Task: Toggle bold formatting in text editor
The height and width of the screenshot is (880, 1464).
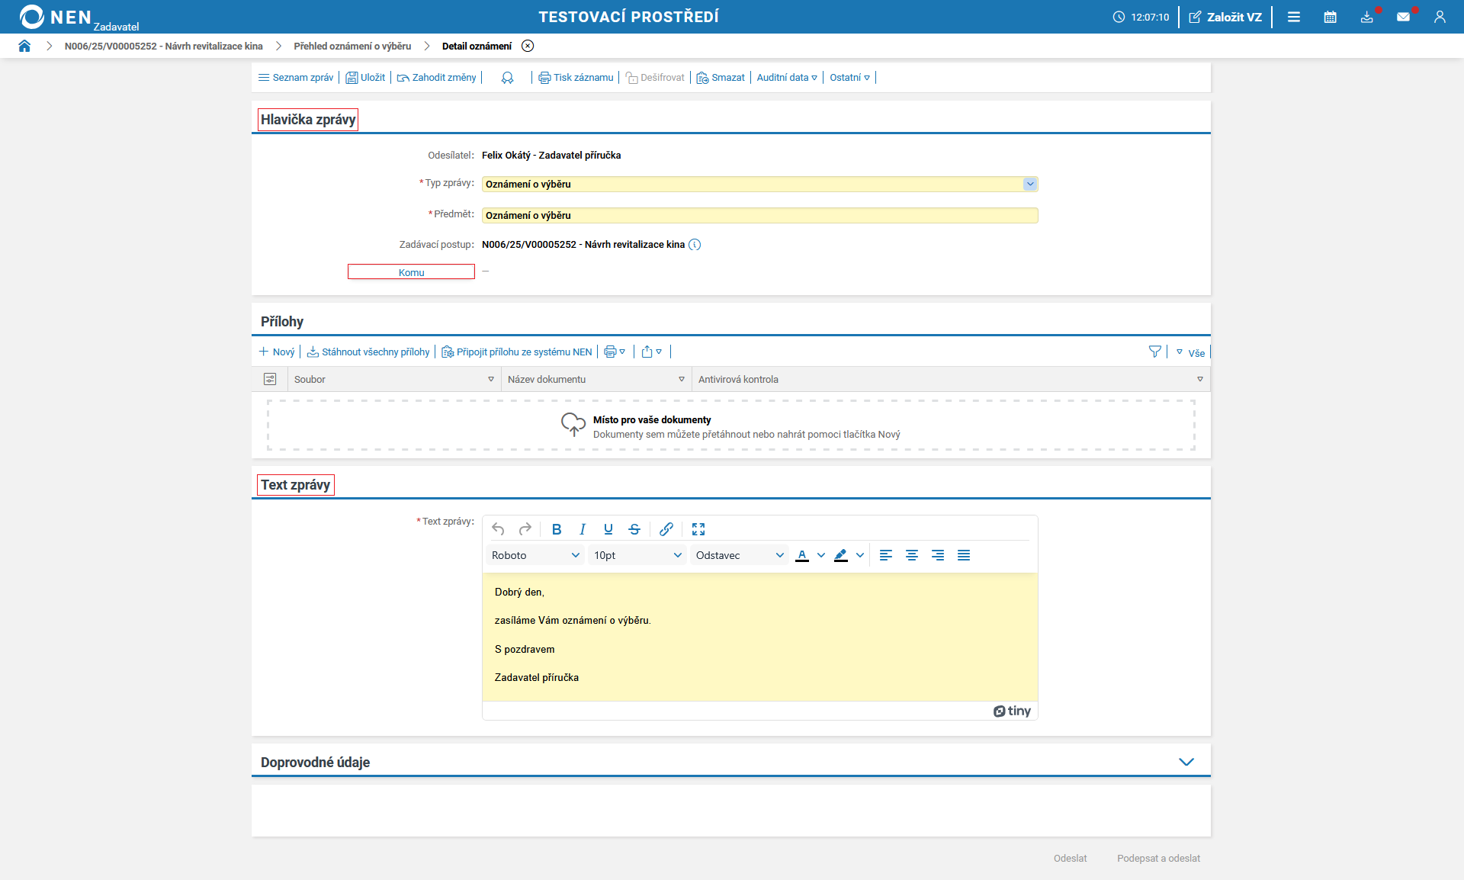Action: coord(557,529)
